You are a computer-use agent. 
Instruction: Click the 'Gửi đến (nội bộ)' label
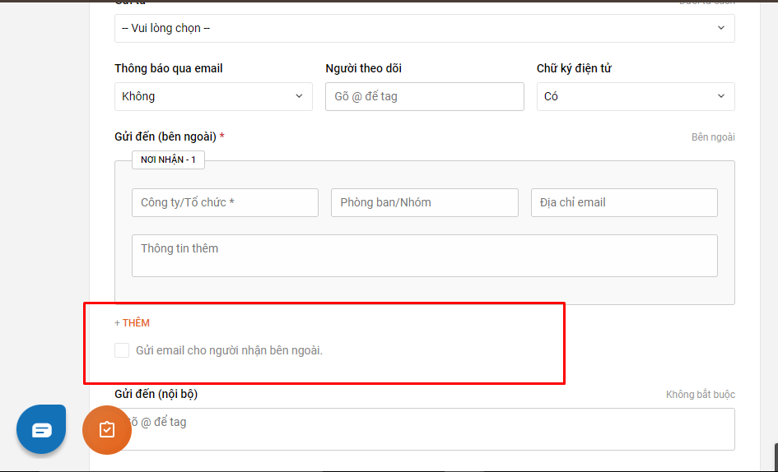156,394
